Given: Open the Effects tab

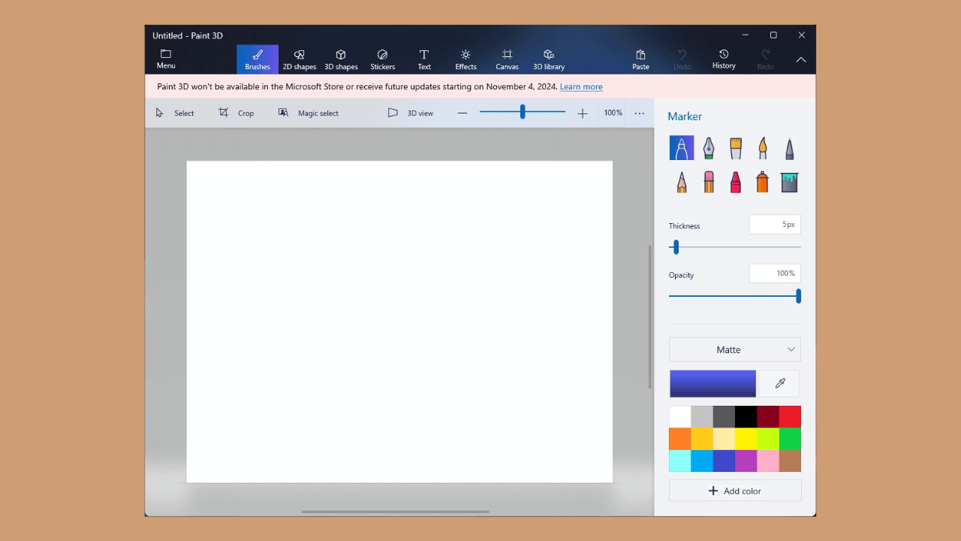Looking at the screenshot, I should pyautogui.click(x=465, y=59).
